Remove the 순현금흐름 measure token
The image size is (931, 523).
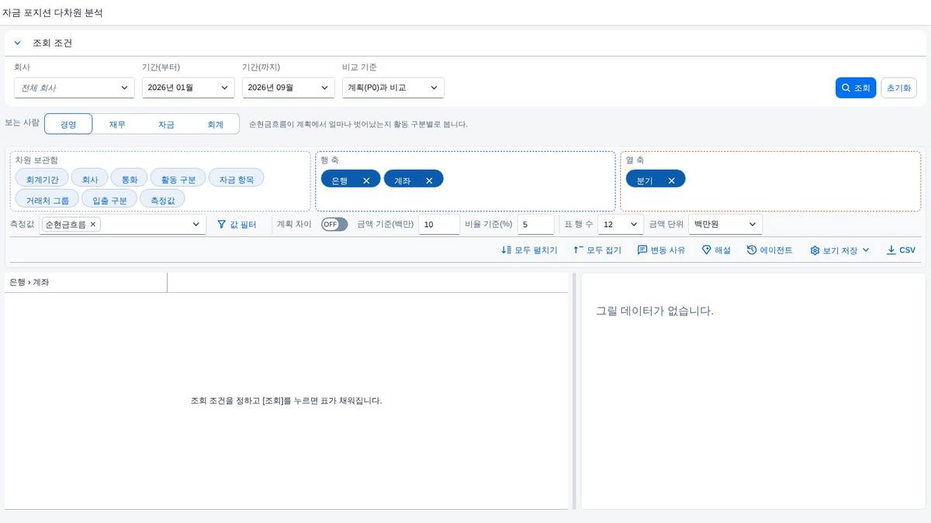pyautogui.click(x=93, y=224)
